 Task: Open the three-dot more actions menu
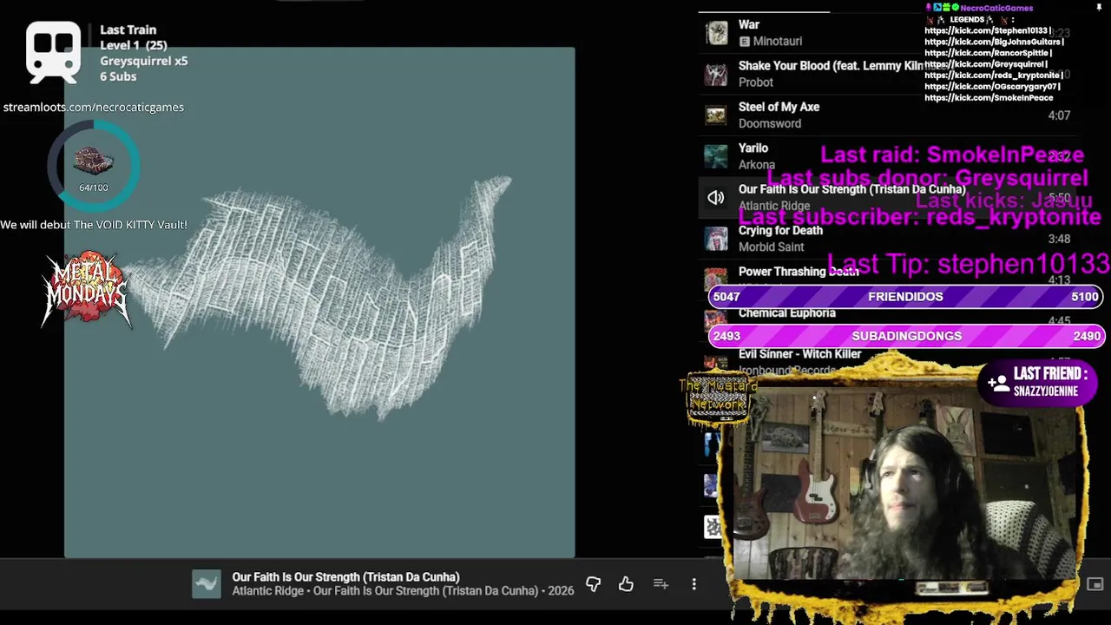[x=694, y=584]
